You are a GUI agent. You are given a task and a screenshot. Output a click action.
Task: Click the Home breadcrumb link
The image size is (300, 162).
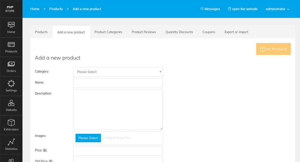(x=35, y=9)
